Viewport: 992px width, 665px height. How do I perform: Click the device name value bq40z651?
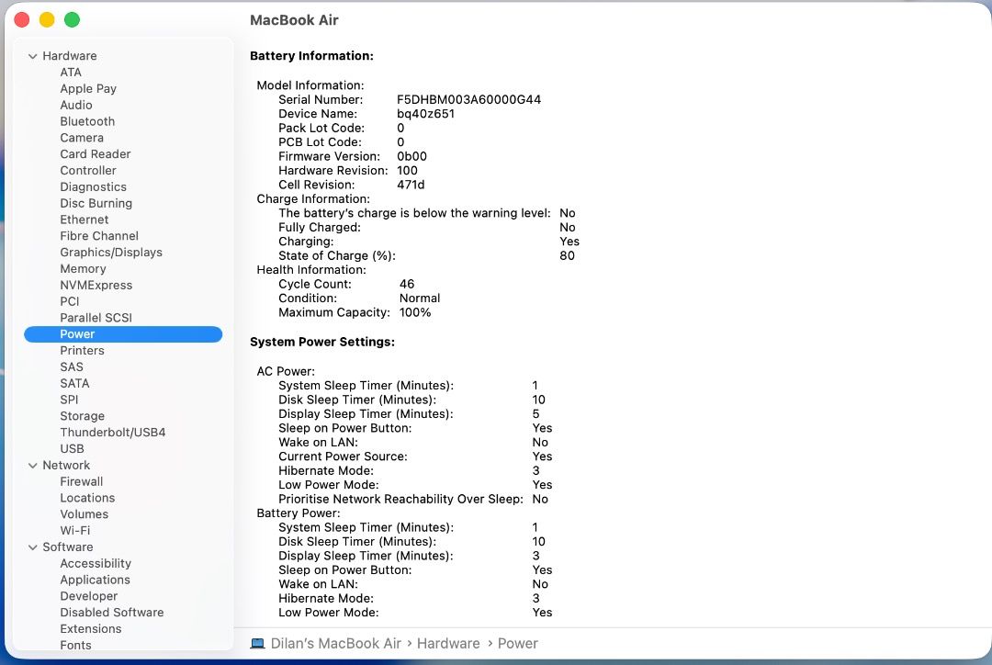426,114
